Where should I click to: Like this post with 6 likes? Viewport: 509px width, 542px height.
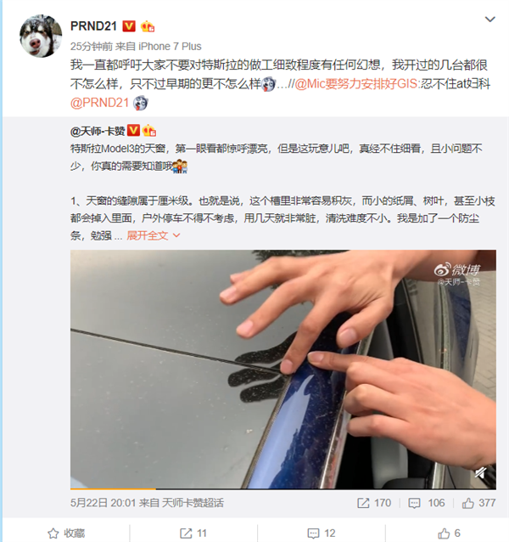[449, 534]
